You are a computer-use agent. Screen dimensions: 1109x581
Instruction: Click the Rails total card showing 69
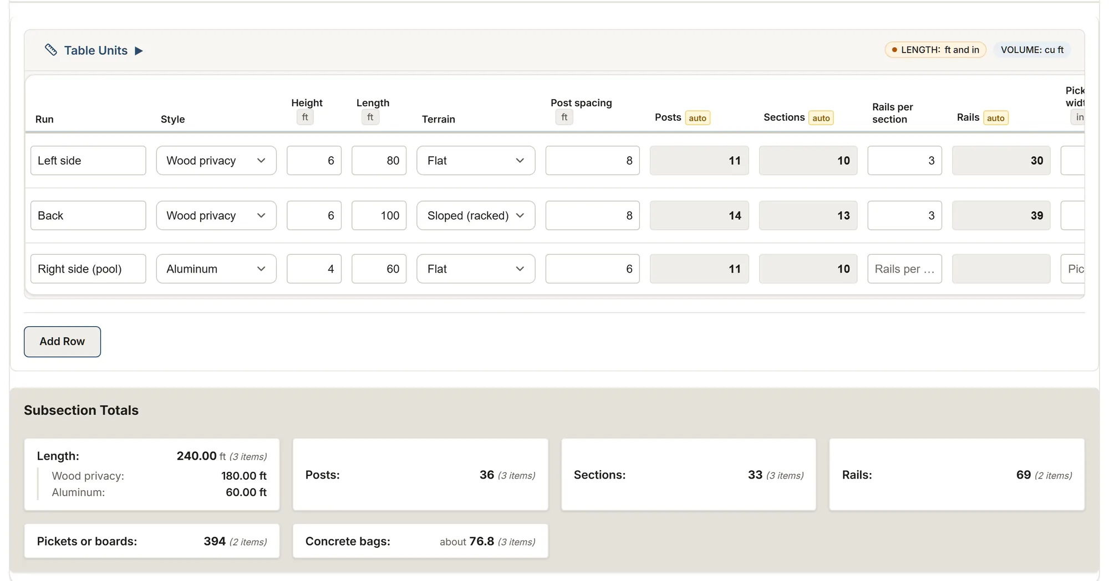957,475
